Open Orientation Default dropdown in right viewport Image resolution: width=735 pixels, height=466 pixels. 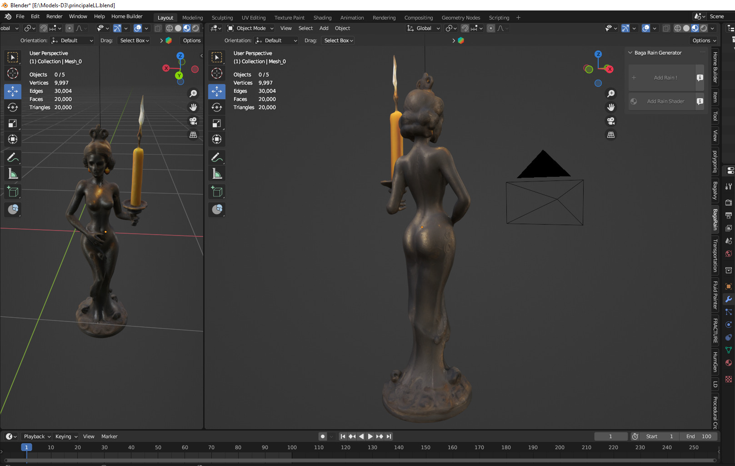276,40
